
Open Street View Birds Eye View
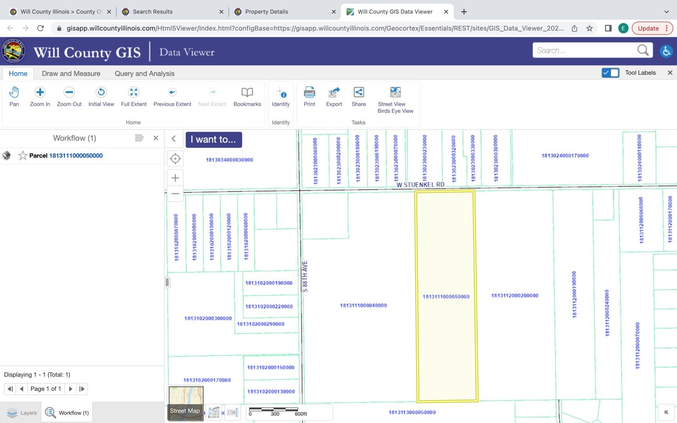pos(395,92)
